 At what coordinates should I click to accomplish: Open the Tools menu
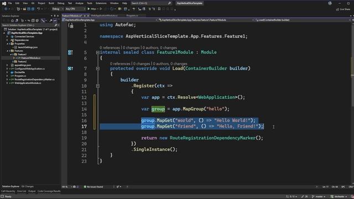click(x=90, y=3)
